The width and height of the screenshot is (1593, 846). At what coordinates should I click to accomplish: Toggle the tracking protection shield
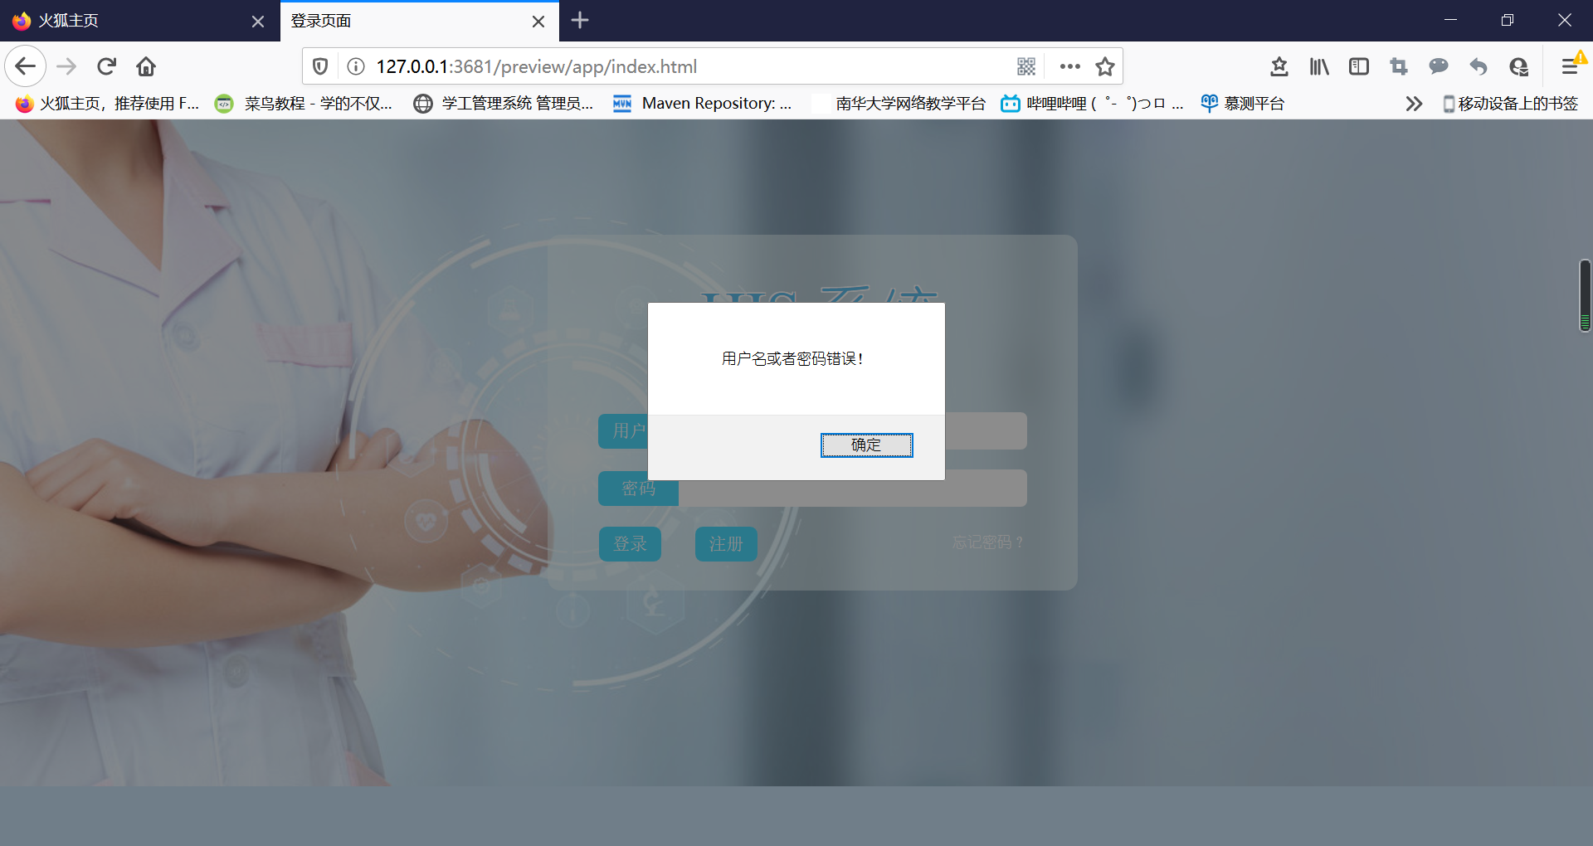[319, 66]
